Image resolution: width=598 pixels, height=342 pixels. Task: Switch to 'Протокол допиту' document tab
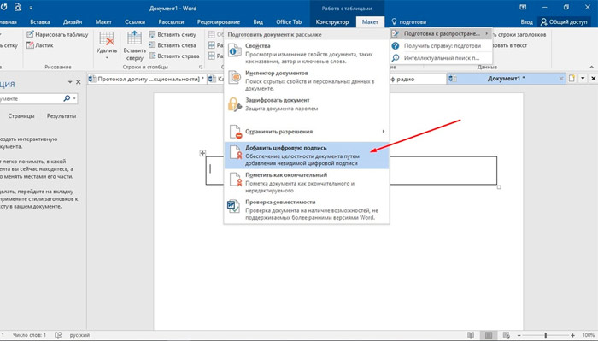pyautogui.click(x=147, y=79)
